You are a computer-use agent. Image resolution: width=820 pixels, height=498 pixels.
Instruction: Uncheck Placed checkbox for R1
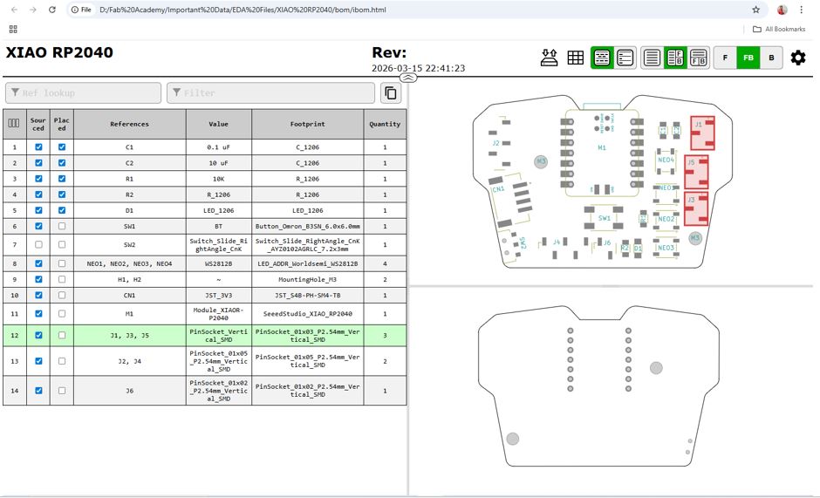pyautogui.click(x=62, y=179)
